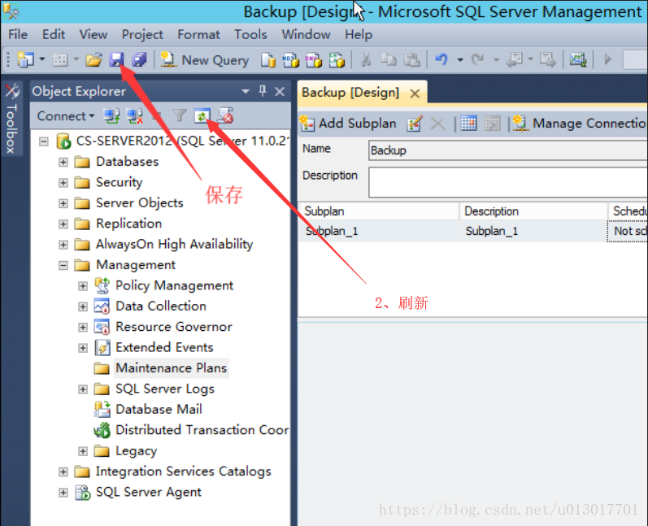Viewport: 648px width, 526px height.
Task: Open the Toolbox side tab
Action: tap(11, 119)
